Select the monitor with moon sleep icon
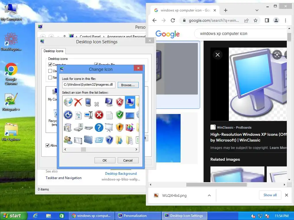Viewport: 294px width, 220px height. pyautogui.click(x=109, y=102)
